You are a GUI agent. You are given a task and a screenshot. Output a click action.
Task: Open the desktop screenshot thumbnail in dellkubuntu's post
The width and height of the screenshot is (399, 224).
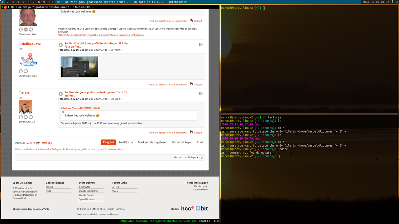click(79, 66)
